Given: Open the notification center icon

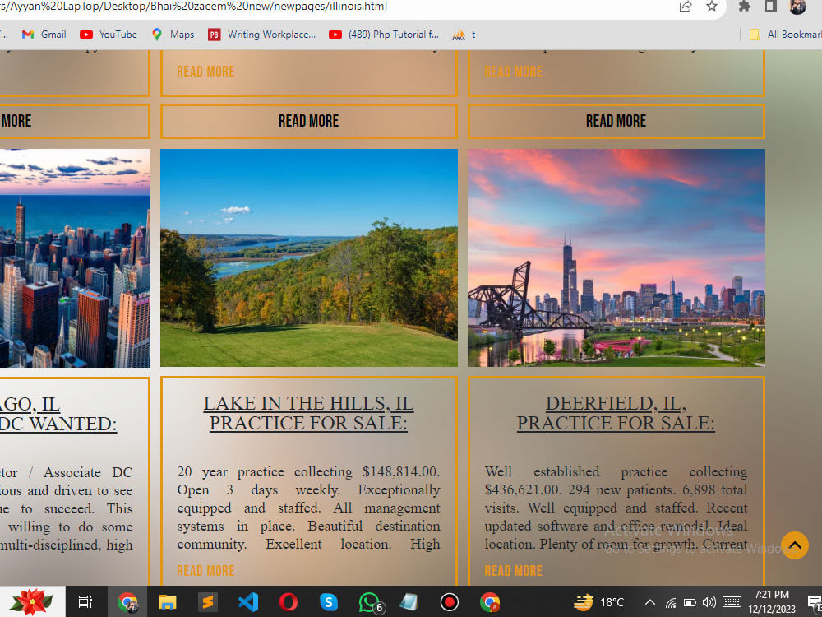Looking at the screenshot, I should tap(815, 602).
